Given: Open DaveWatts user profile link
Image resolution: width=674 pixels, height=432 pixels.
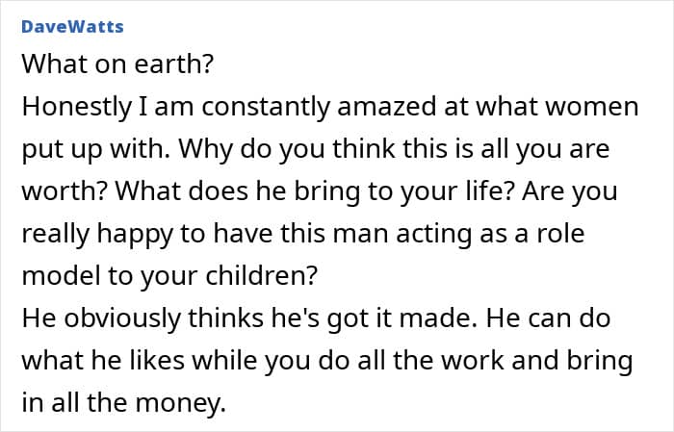Looking at the screenshot, I should coord(72,26).
